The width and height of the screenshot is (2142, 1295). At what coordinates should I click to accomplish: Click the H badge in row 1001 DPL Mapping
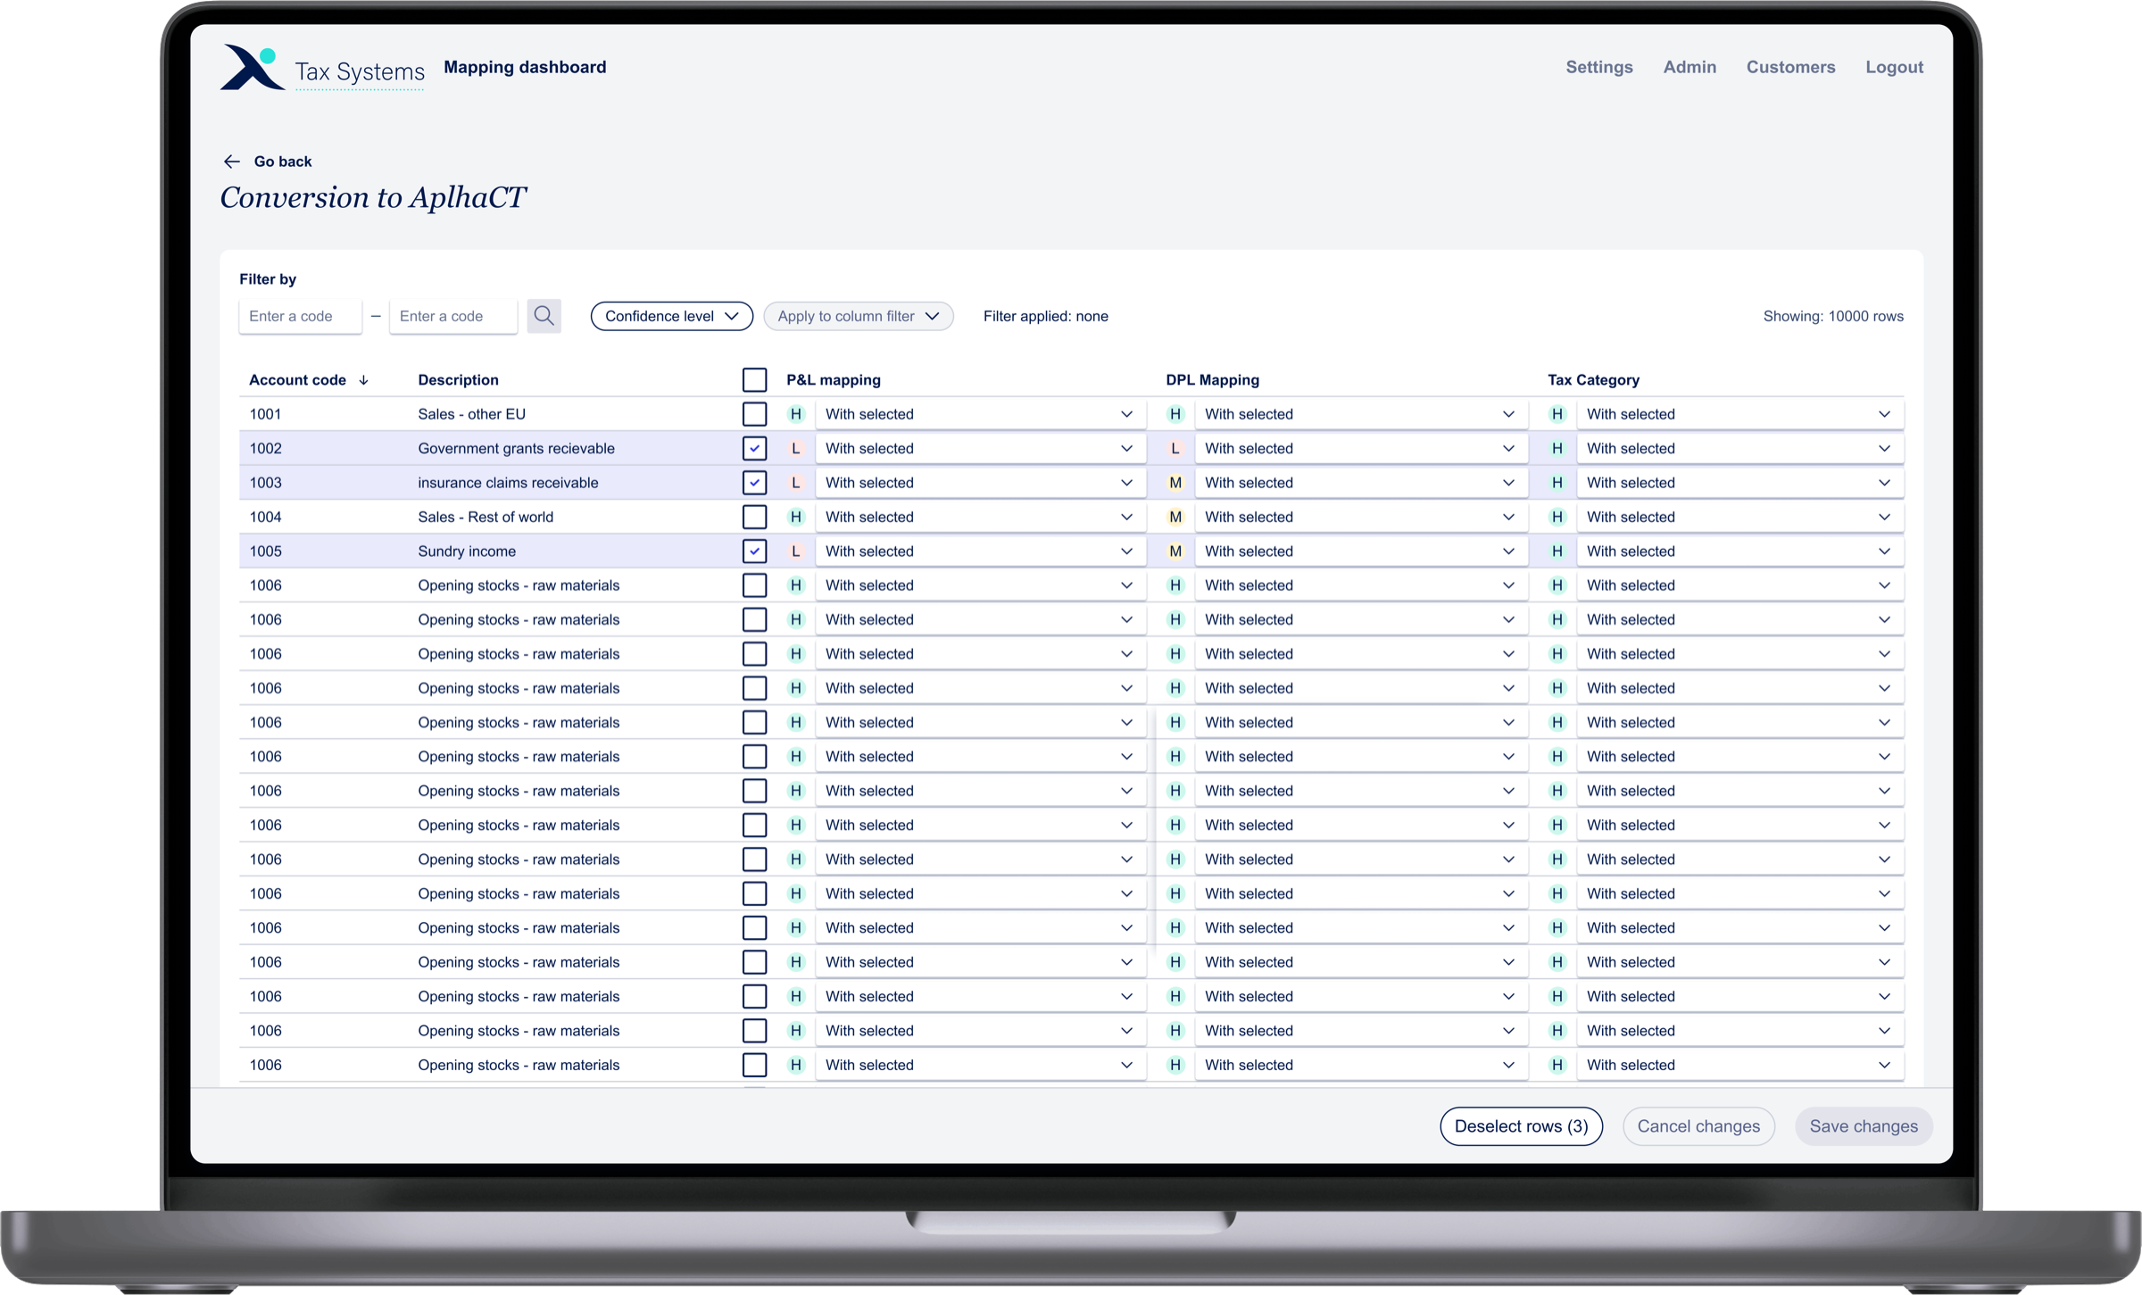[1175, 414]
